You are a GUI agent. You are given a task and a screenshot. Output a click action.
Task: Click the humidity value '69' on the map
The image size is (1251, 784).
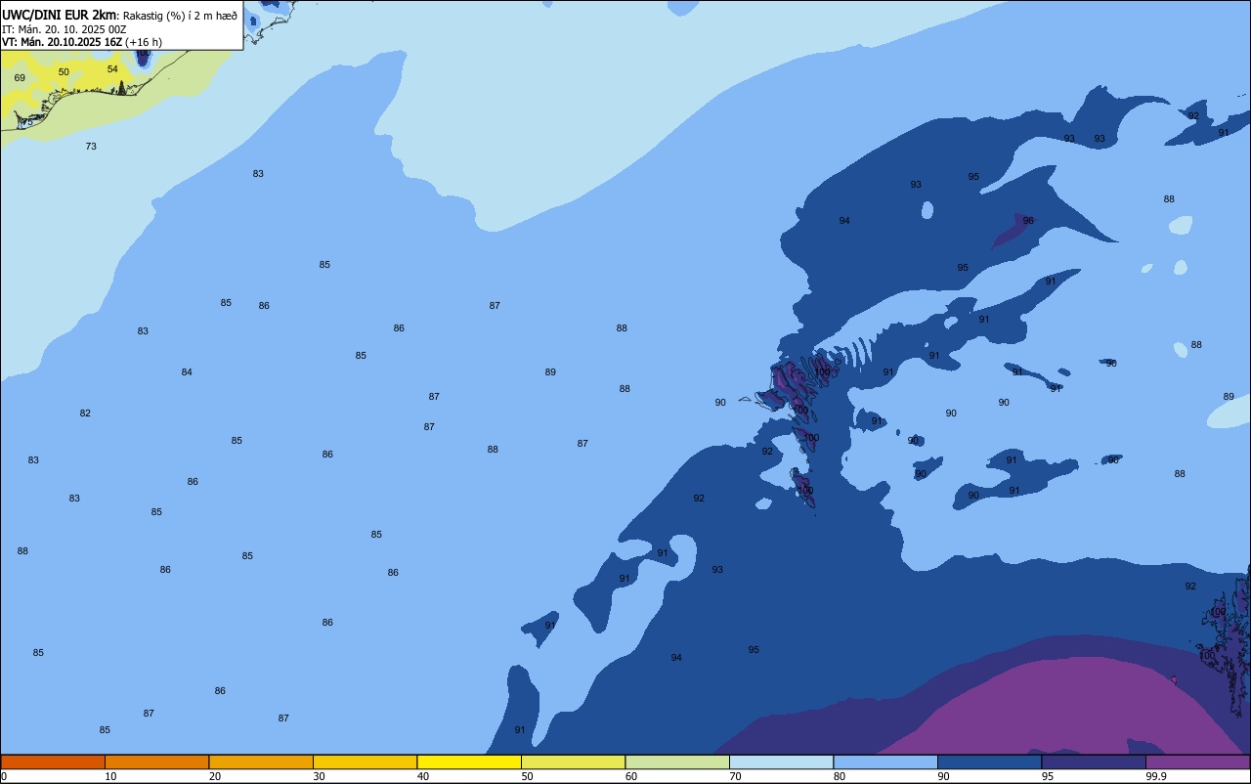coord(20,78)
